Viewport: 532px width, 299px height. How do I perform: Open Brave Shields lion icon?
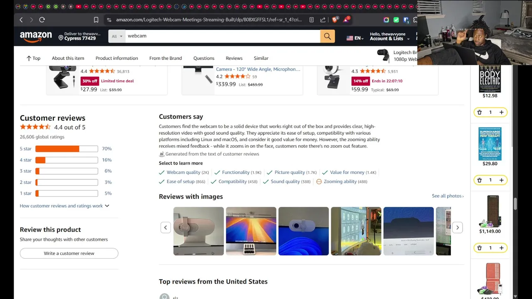point(335,20)
